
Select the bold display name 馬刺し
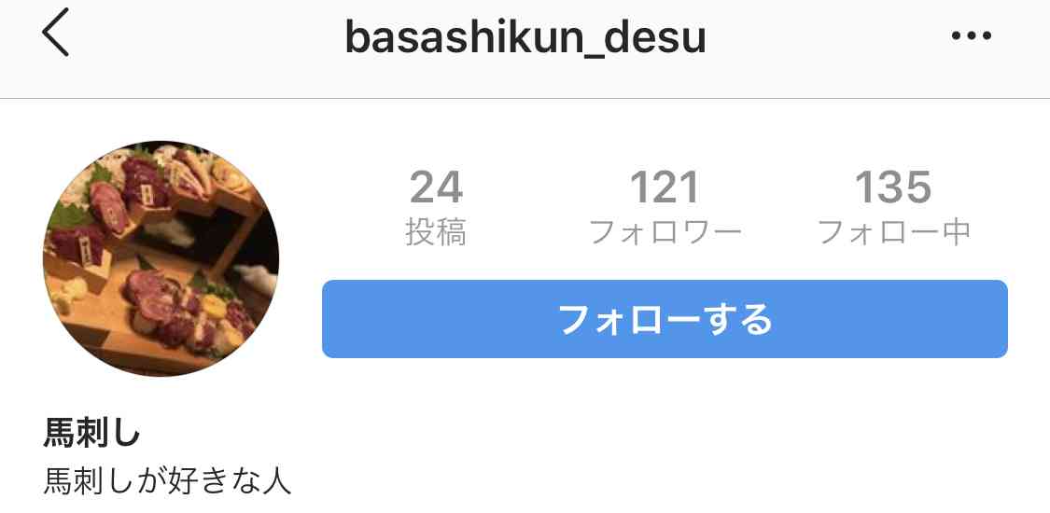[91, 433]
